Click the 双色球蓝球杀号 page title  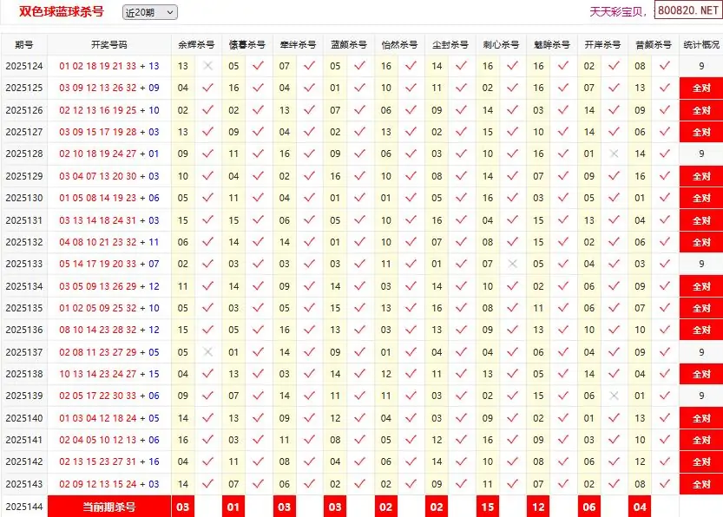point(62,12)
